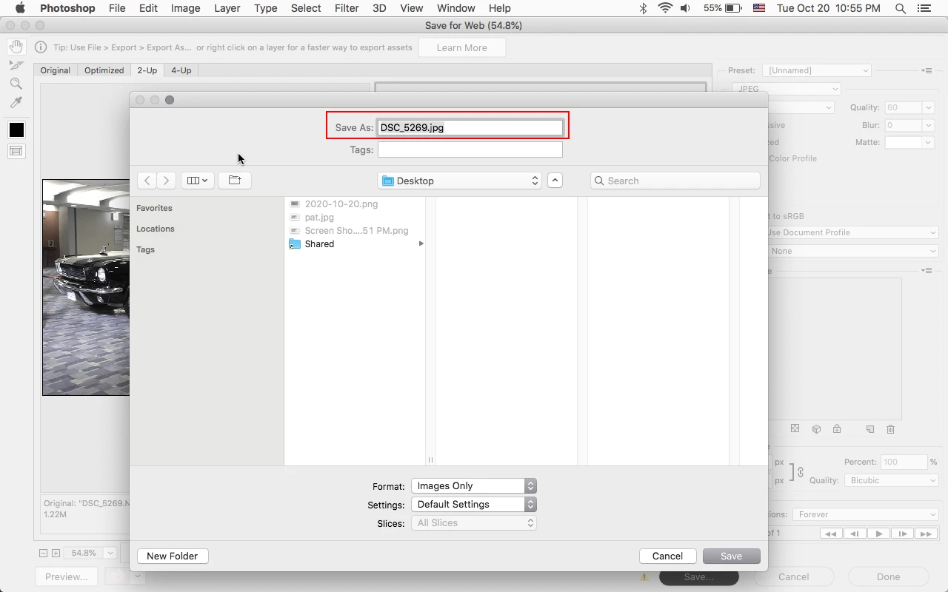The image size is (948, 592).
Task: Switch to the Optimized tab
Action: (x=104, y=70)
